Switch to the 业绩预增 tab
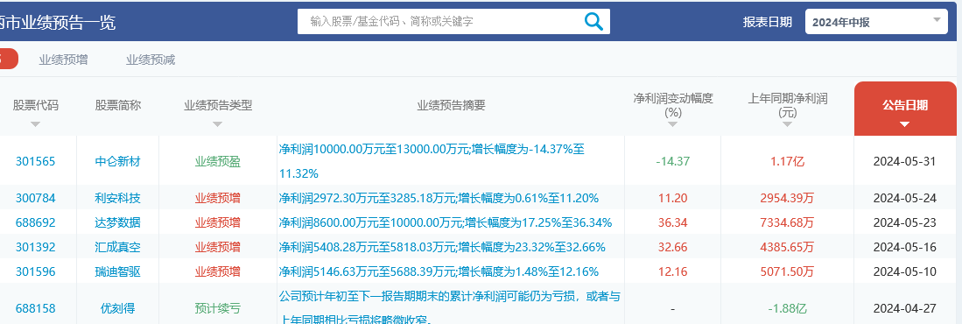Screen dimensions: 962x324 [x=63, y=60]
